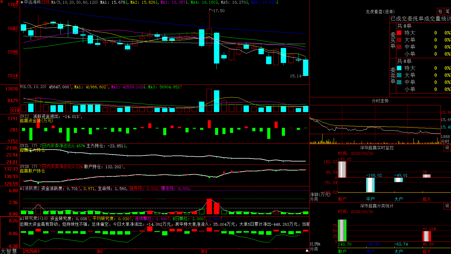Viewport: 451px width, 254px height.
Task: Click the 活跃资金进出 -14.013 readout
Action: 58,116
